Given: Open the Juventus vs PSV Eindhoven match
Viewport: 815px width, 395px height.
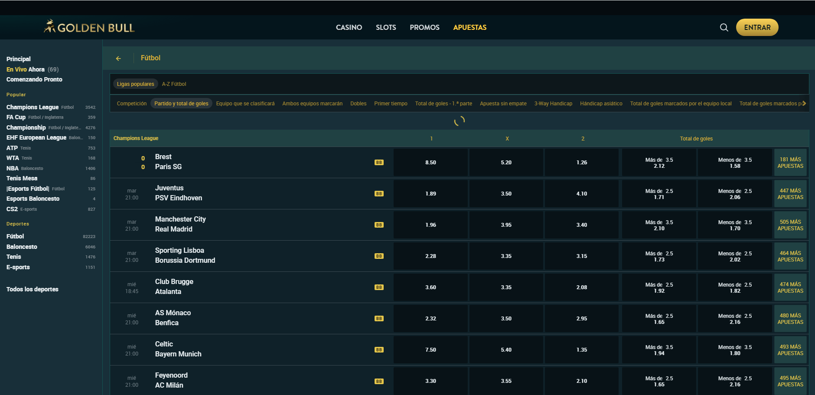Looking at the screenshot, I should 179,193.
